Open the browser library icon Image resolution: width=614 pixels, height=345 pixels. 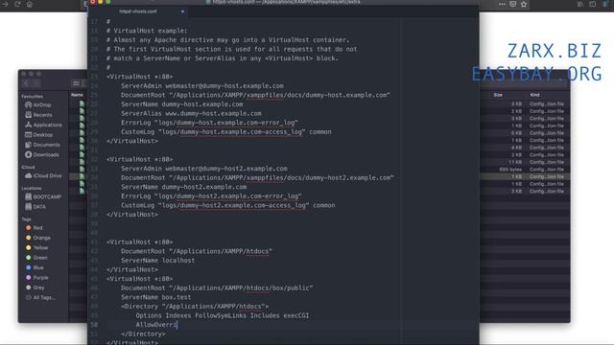579,4
